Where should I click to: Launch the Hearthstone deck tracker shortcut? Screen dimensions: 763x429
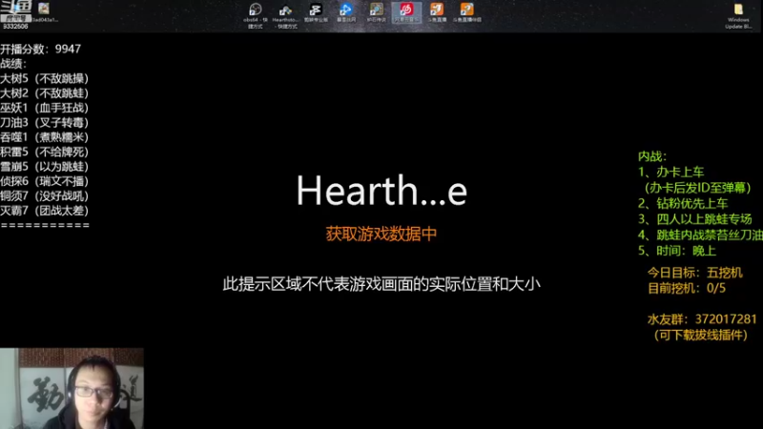click(x=285, y=14)
